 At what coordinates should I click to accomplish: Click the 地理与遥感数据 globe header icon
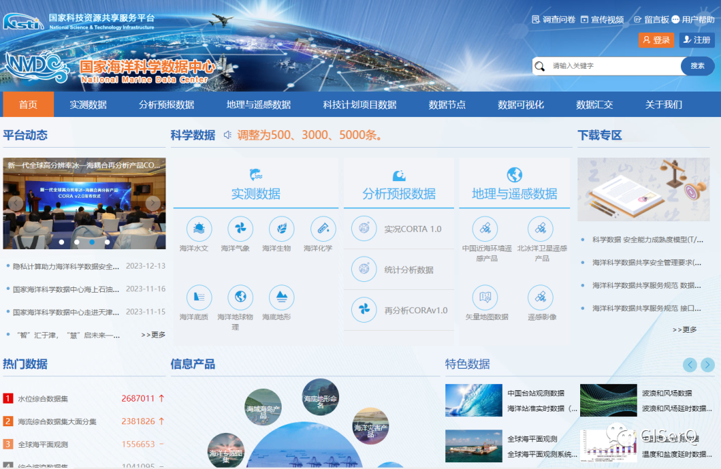[x=514, y=175]
